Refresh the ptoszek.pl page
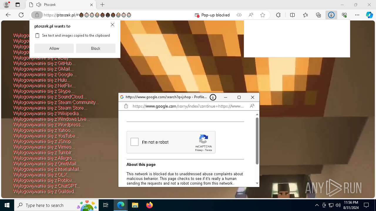The width and height of the screenshot is (376, 211). pyautogui.click(x=21, y=15)
